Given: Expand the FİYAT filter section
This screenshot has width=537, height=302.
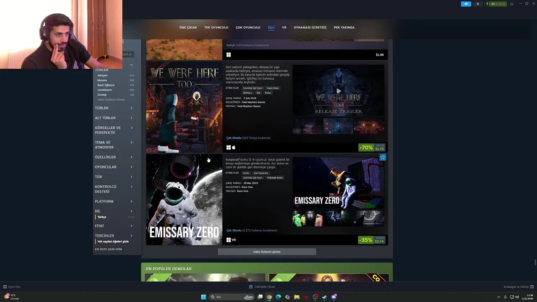Looking at the screenshot, I should click(114, 226).
